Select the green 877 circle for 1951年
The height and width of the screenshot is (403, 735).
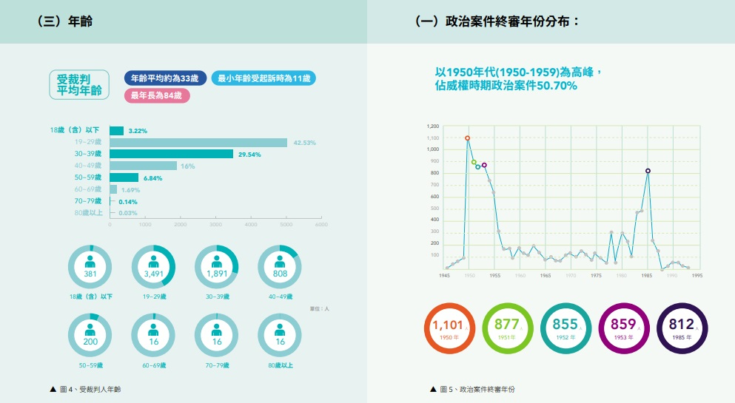[x=507, y=328]
